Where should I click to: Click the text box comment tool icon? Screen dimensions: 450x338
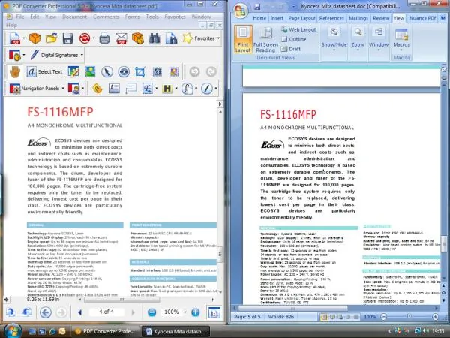pos(114,89)
